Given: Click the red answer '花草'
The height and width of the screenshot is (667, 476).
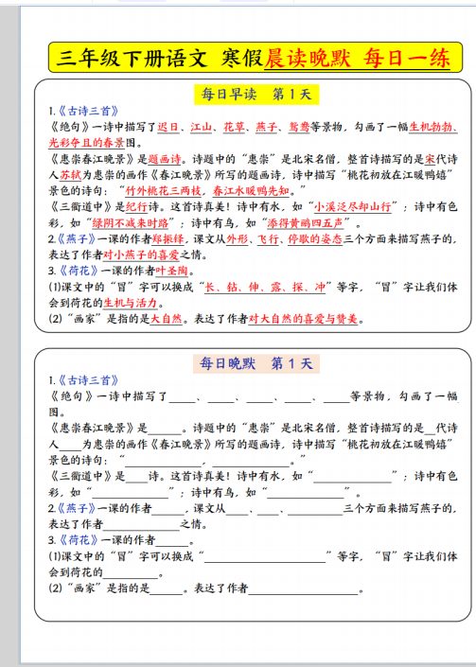Looking at the screenshot, I should point(234,127).
